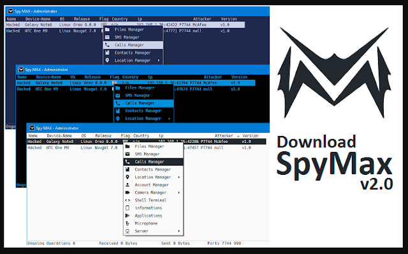Screen dimensions: 408x254
Task: Select Location Manager in white window menu
Action: point(153,177)
